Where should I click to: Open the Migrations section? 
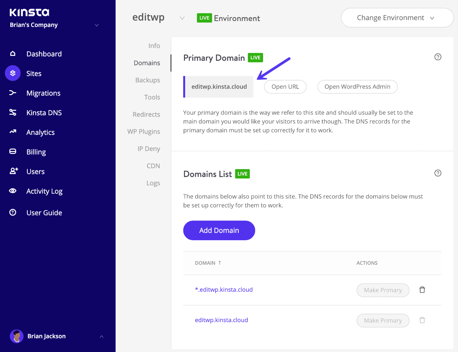43,93
